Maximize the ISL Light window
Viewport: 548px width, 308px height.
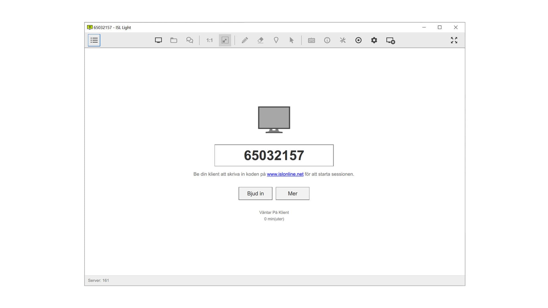click(x=440, y=27)
